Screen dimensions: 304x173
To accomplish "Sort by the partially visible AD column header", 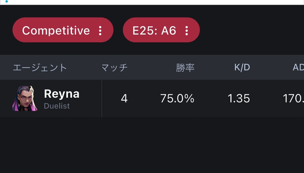I will pyautogui.click(x=298, y=68).
